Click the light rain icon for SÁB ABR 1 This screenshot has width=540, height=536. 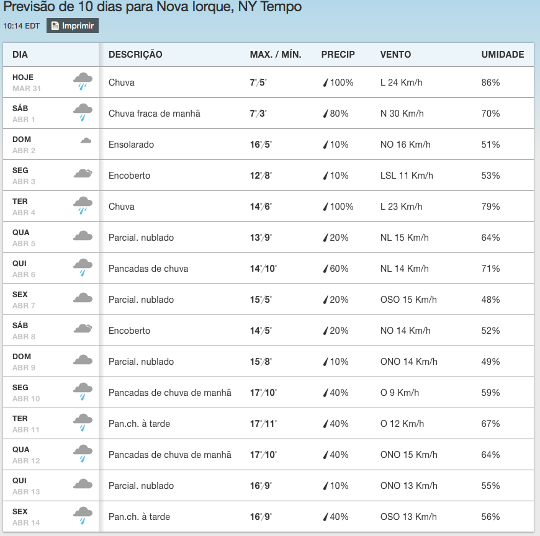[83, 112]
